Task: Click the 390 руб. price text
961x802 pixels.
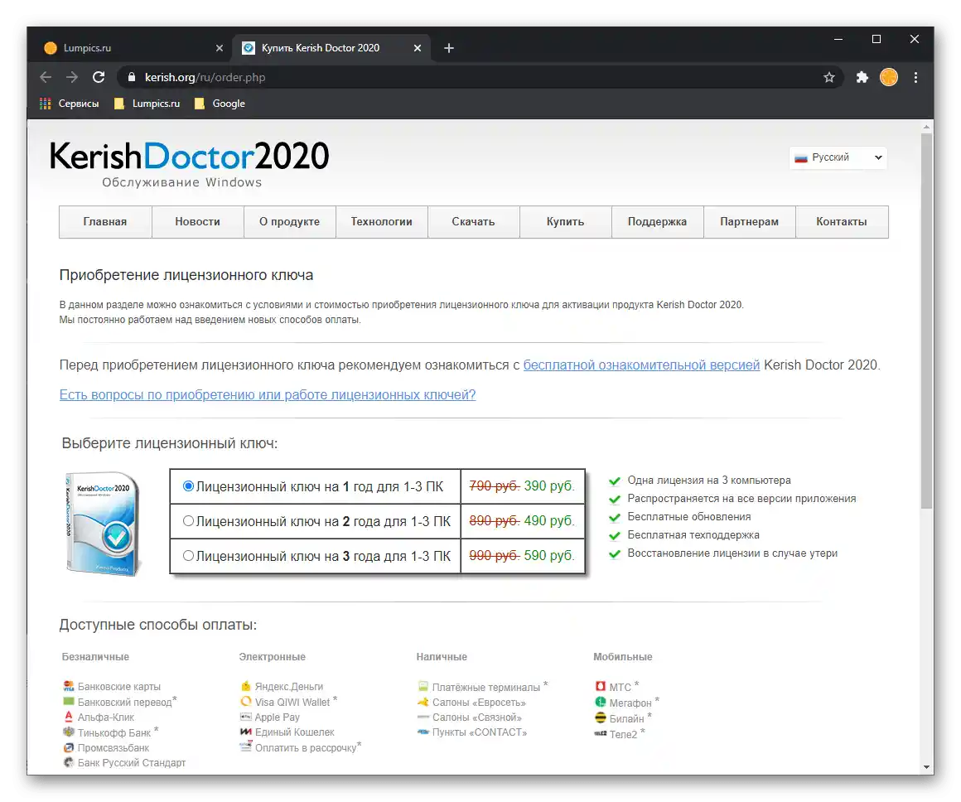Action: pos(549,486)
